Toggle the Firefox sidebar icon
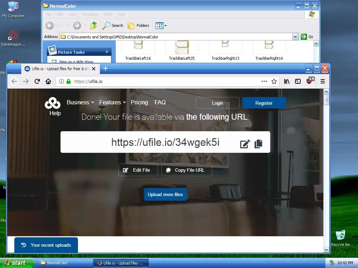Screen dimensions: 358x268 (x=298, y=81)
